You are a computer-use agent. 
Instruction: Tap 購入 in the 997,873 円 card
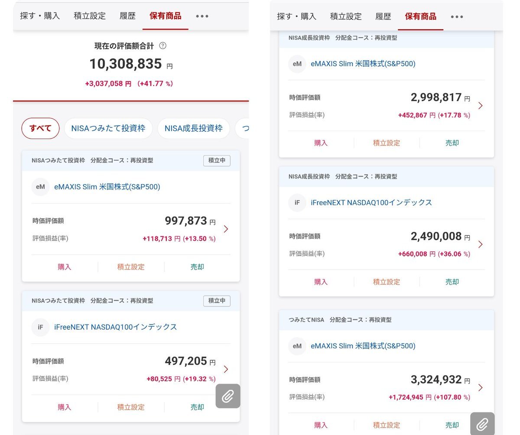coord(64,267)
